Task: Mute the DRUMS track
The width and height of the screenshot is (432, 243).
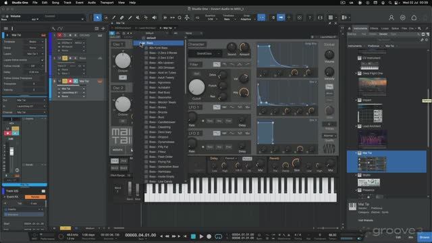Action: point(59,35)
